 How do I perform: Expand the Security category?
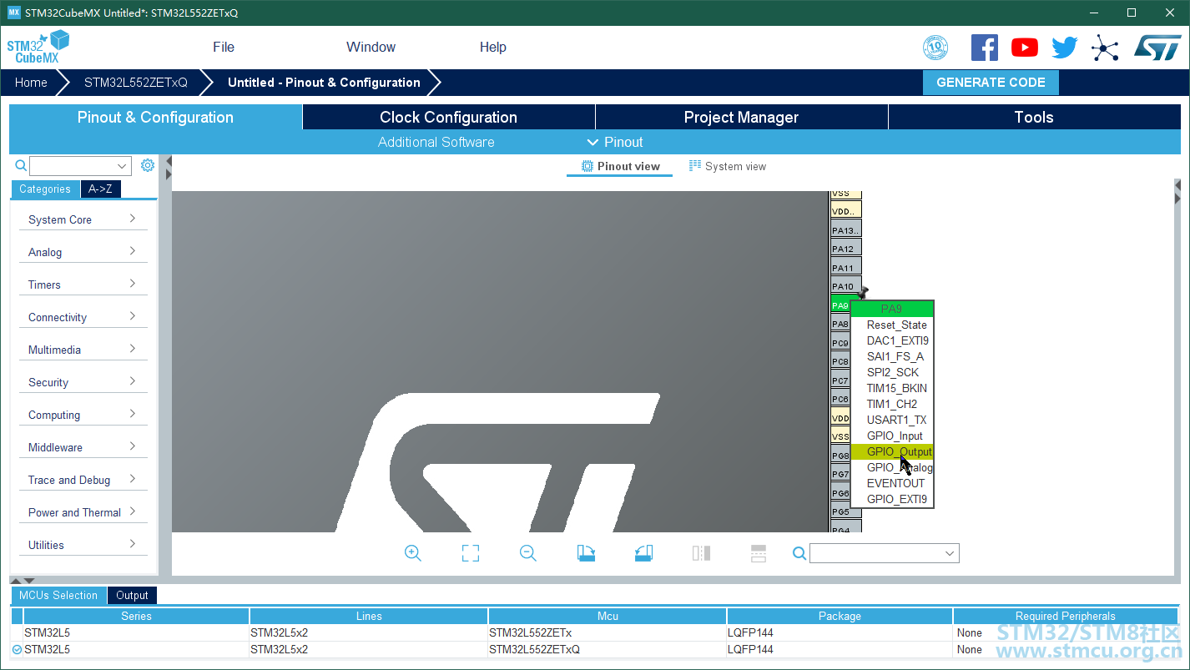pyautogui.click(x=83, y=382)
